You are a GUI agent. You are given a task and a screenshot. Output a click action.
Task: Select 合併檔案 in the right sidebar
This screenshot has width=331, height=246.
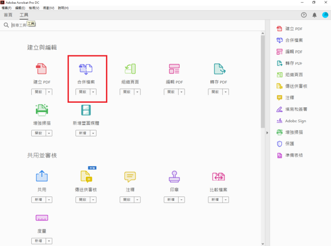(290, 40)
